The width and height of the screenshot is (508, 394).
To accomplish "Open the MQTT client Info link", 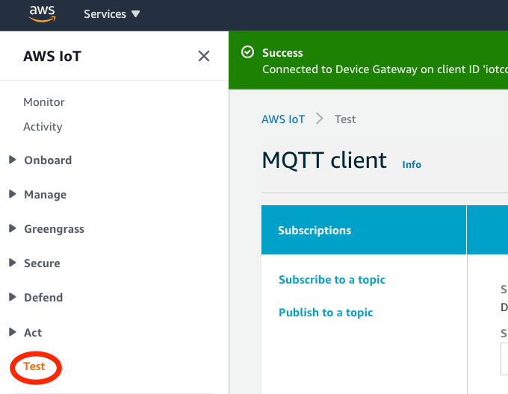I will pos(412,164).
